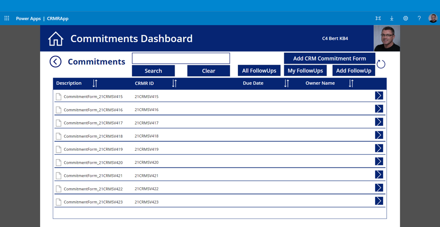The width and height of the screenshot is (440, 227).
Task: Open the app launcher waffle icon
Action: (7, 19)
